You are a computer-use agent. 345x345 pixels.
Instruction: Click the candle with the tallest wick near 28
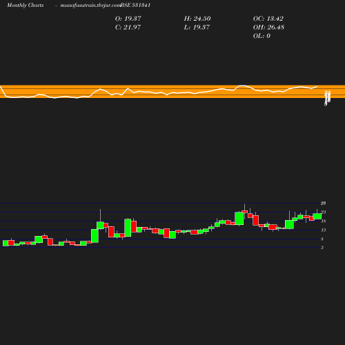pos(244,211)
